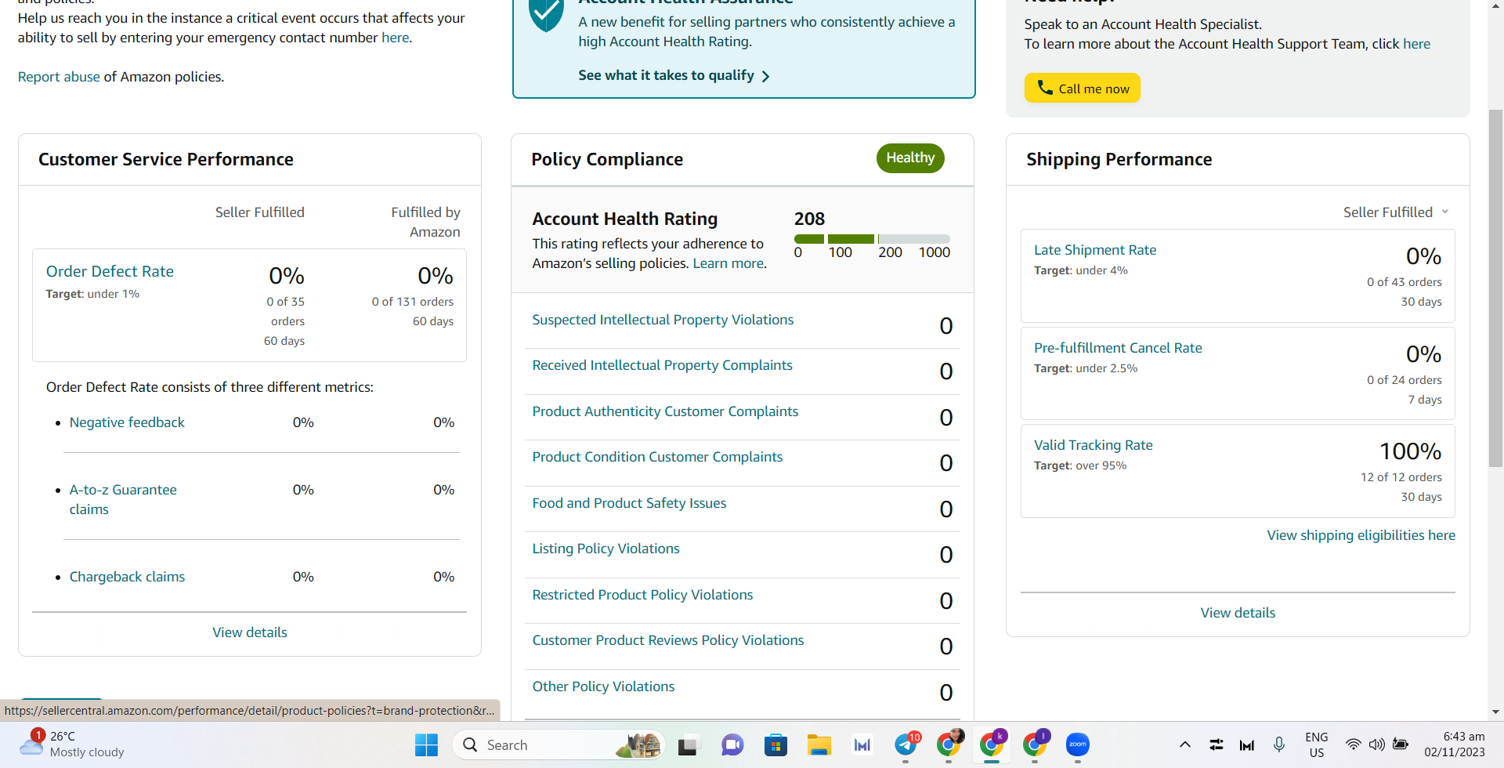Image resolution: width=1504 pixels, height=768 pixels.
Task: Open Wi-Fi network settings in system tray
Action: click(1353, 744)
